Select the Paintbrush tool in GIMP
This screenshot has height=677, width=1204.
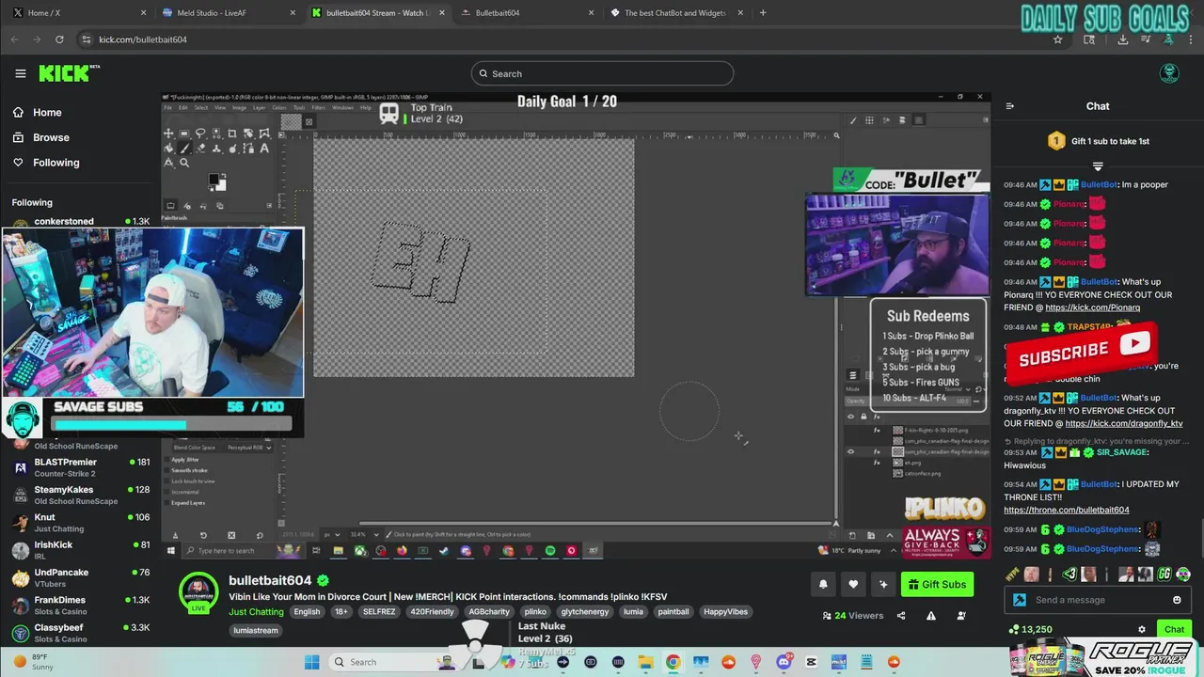point(184,149)
